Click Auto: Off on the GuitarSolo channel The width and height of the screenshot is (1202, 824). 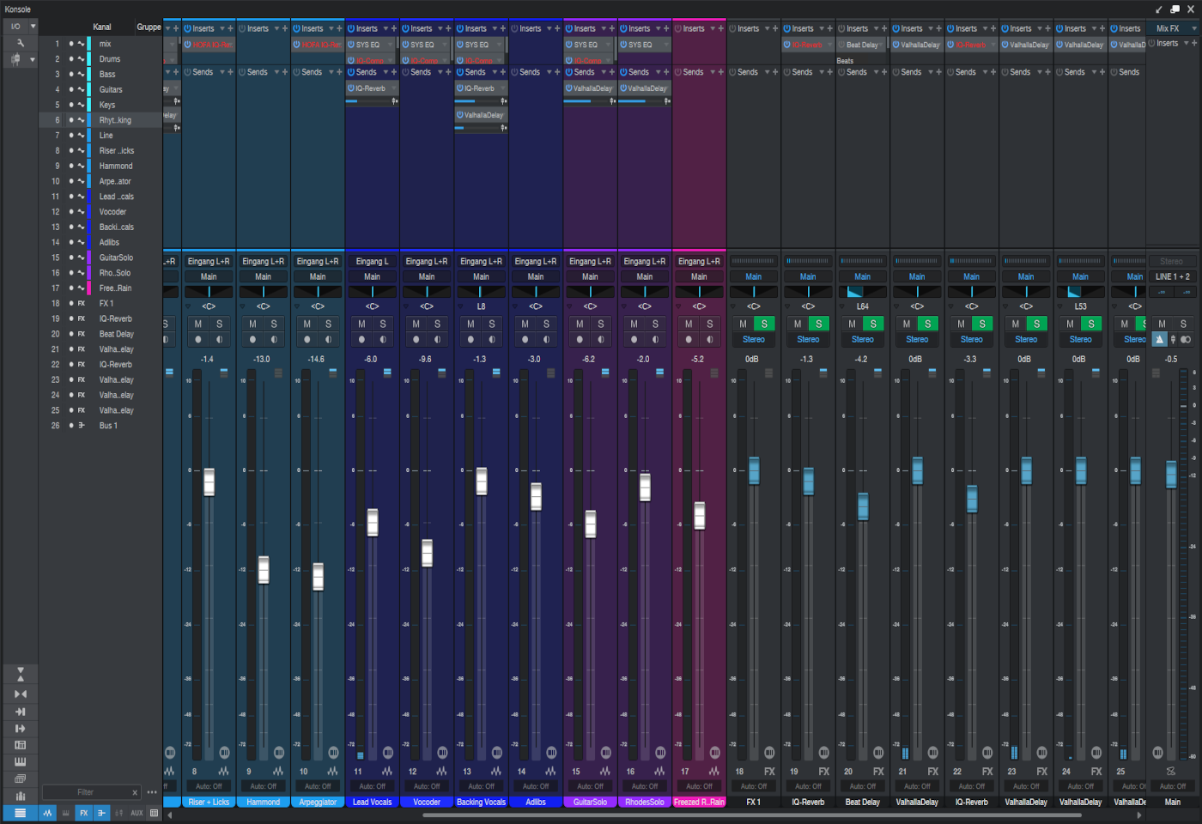[x=590, y=786]
